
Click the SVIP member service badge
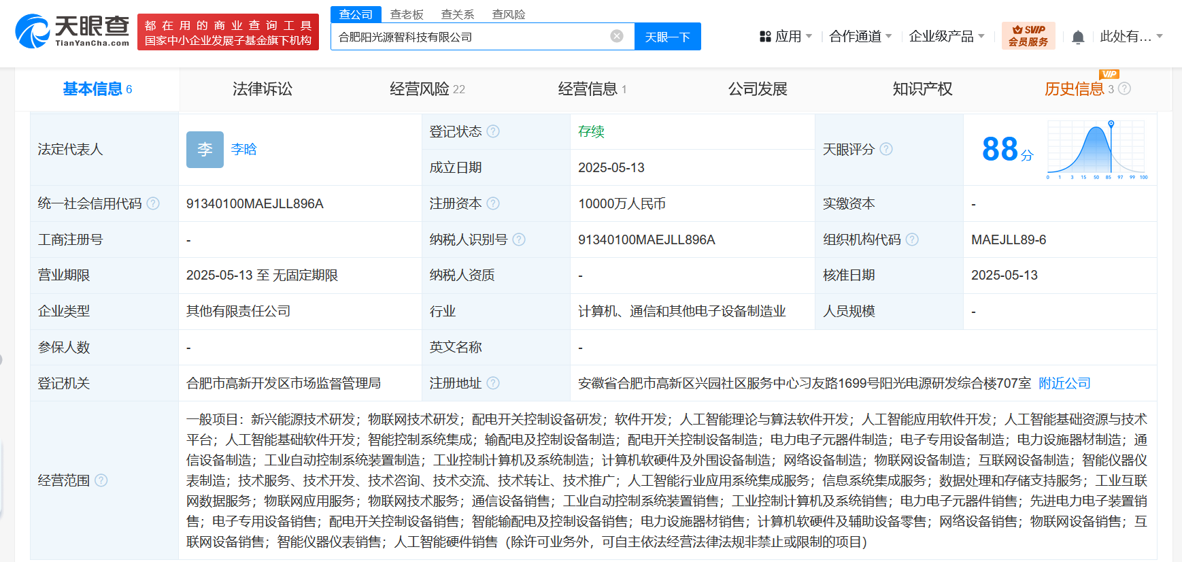coord(1028,36)
